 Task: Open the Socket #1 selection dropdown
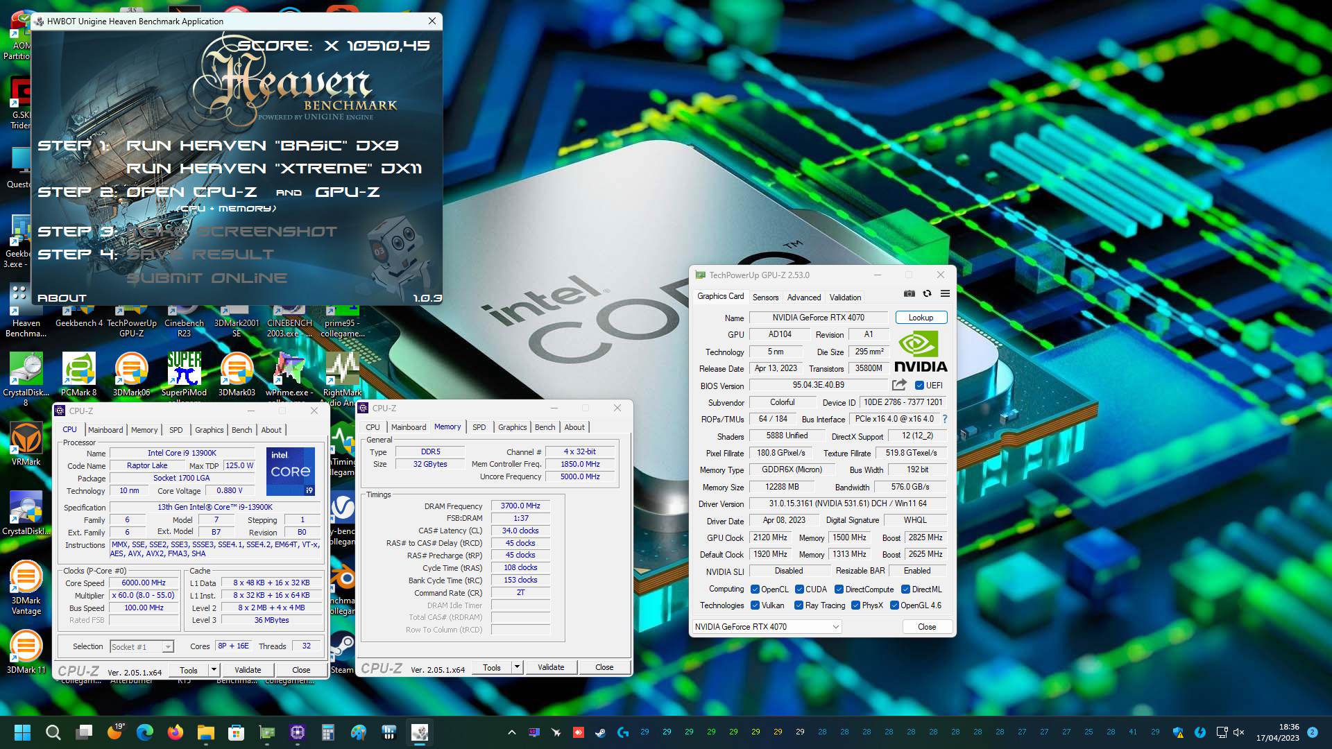142,647
